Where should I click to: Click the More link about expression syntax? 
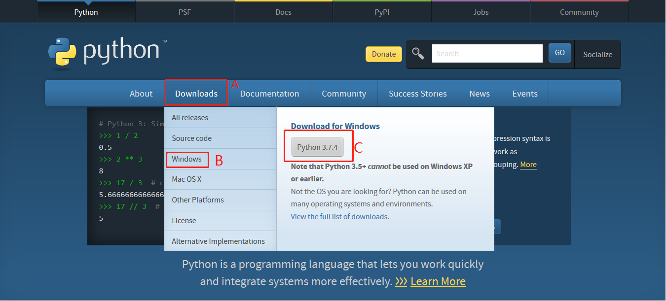[x=528, y=165]
